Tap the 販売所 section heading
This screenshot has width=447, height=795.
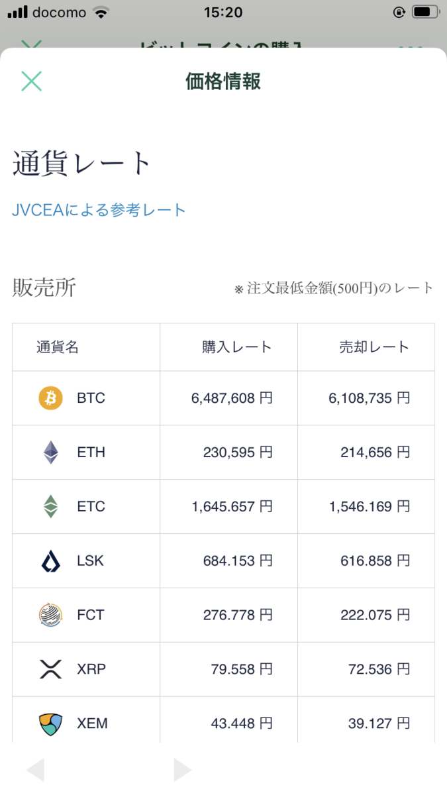[44, 288]
